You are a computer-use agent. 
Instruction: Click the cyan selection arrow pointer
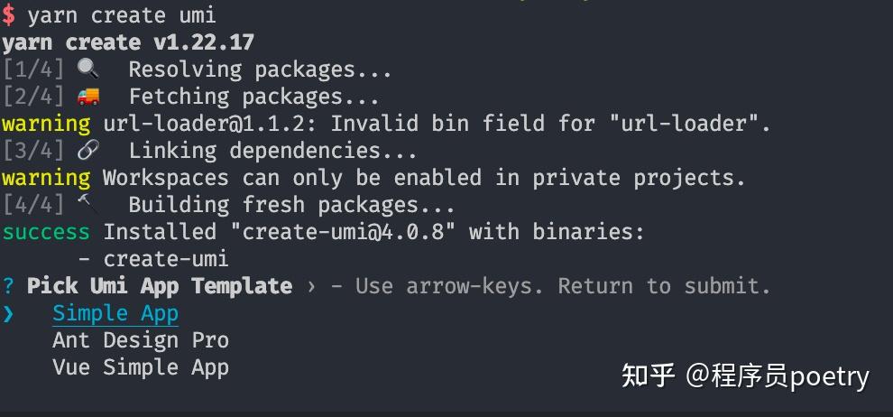pos(8,314)
